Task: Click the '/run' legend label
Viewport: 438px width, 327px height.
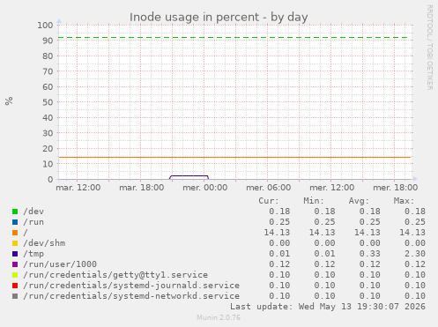Action: [x=33, y=222]
